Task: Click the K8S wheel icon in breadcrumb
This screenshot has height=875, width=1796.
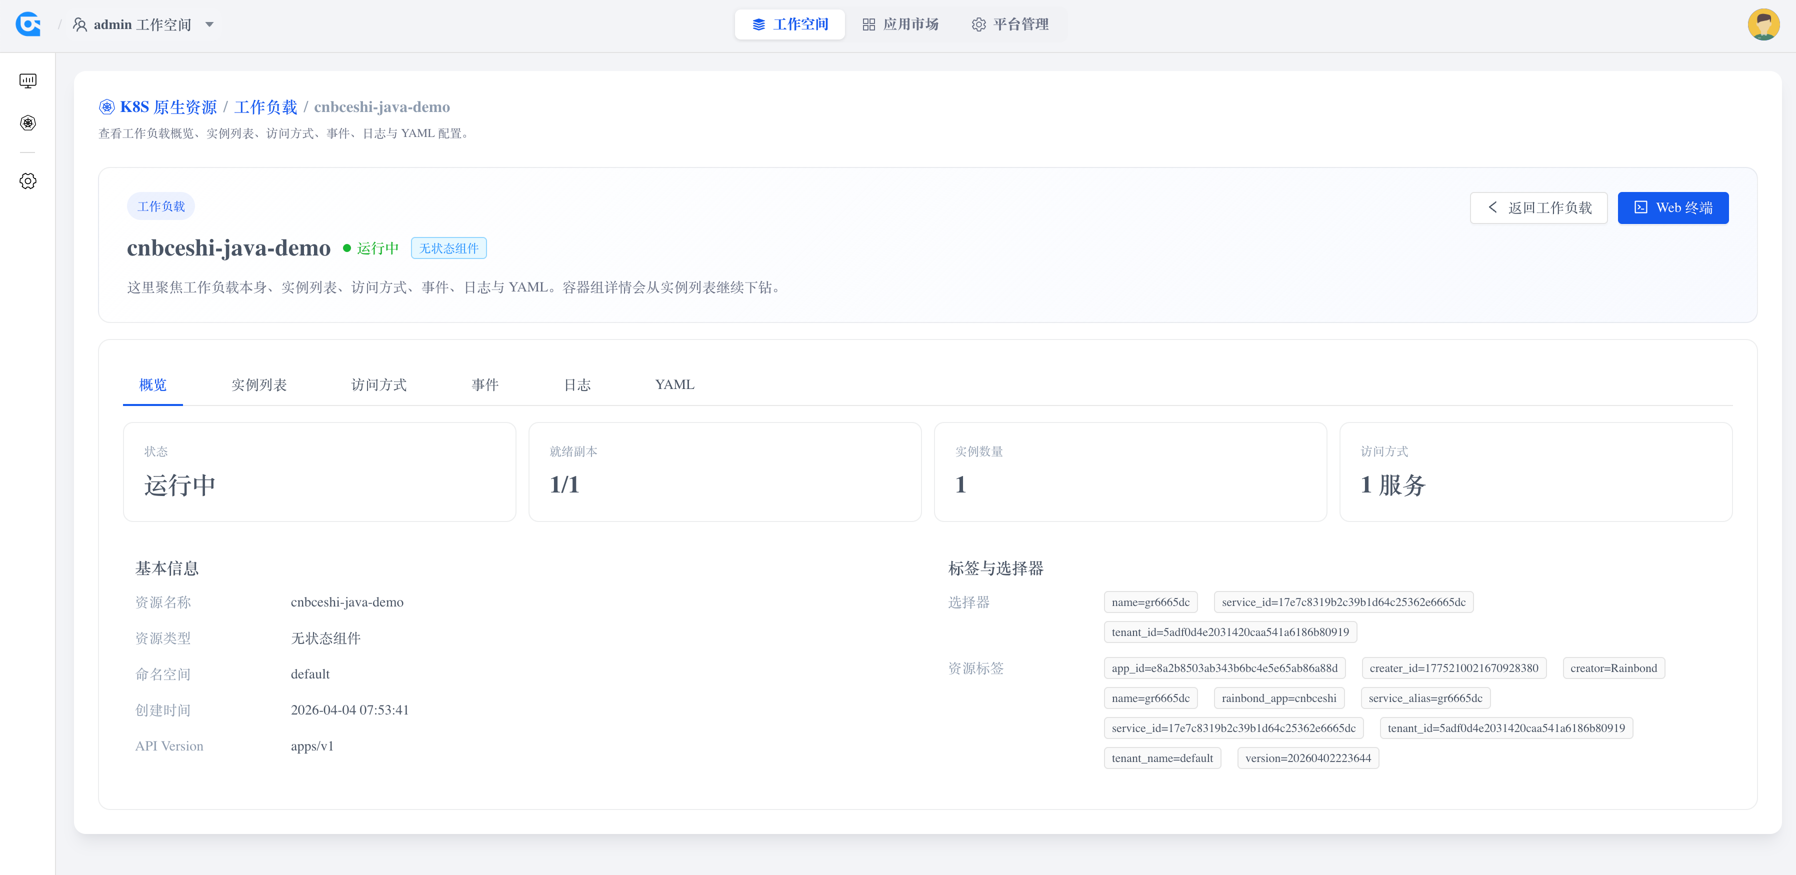Action: pos(106,106)
